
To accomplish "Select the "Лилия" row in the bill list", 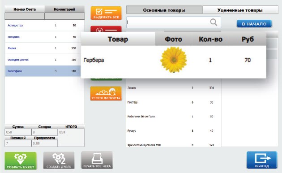I will [43, 48].
